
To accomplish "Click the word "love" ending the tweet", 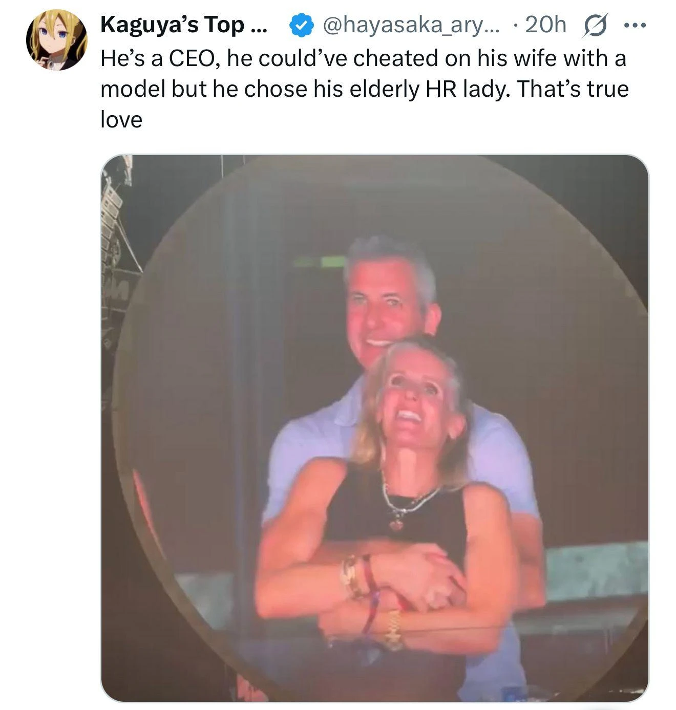I will coord(121,120).
